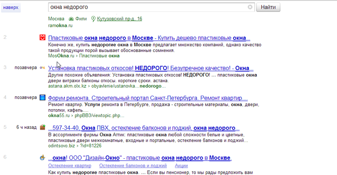This screenshot has height=175, width=337.
Task: Click the ramokna.ru green URL
Action: (60, 26)
